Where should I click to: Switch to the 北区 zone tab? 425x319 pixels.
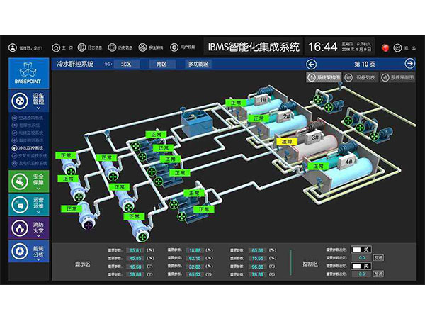[x=126, y=65]
